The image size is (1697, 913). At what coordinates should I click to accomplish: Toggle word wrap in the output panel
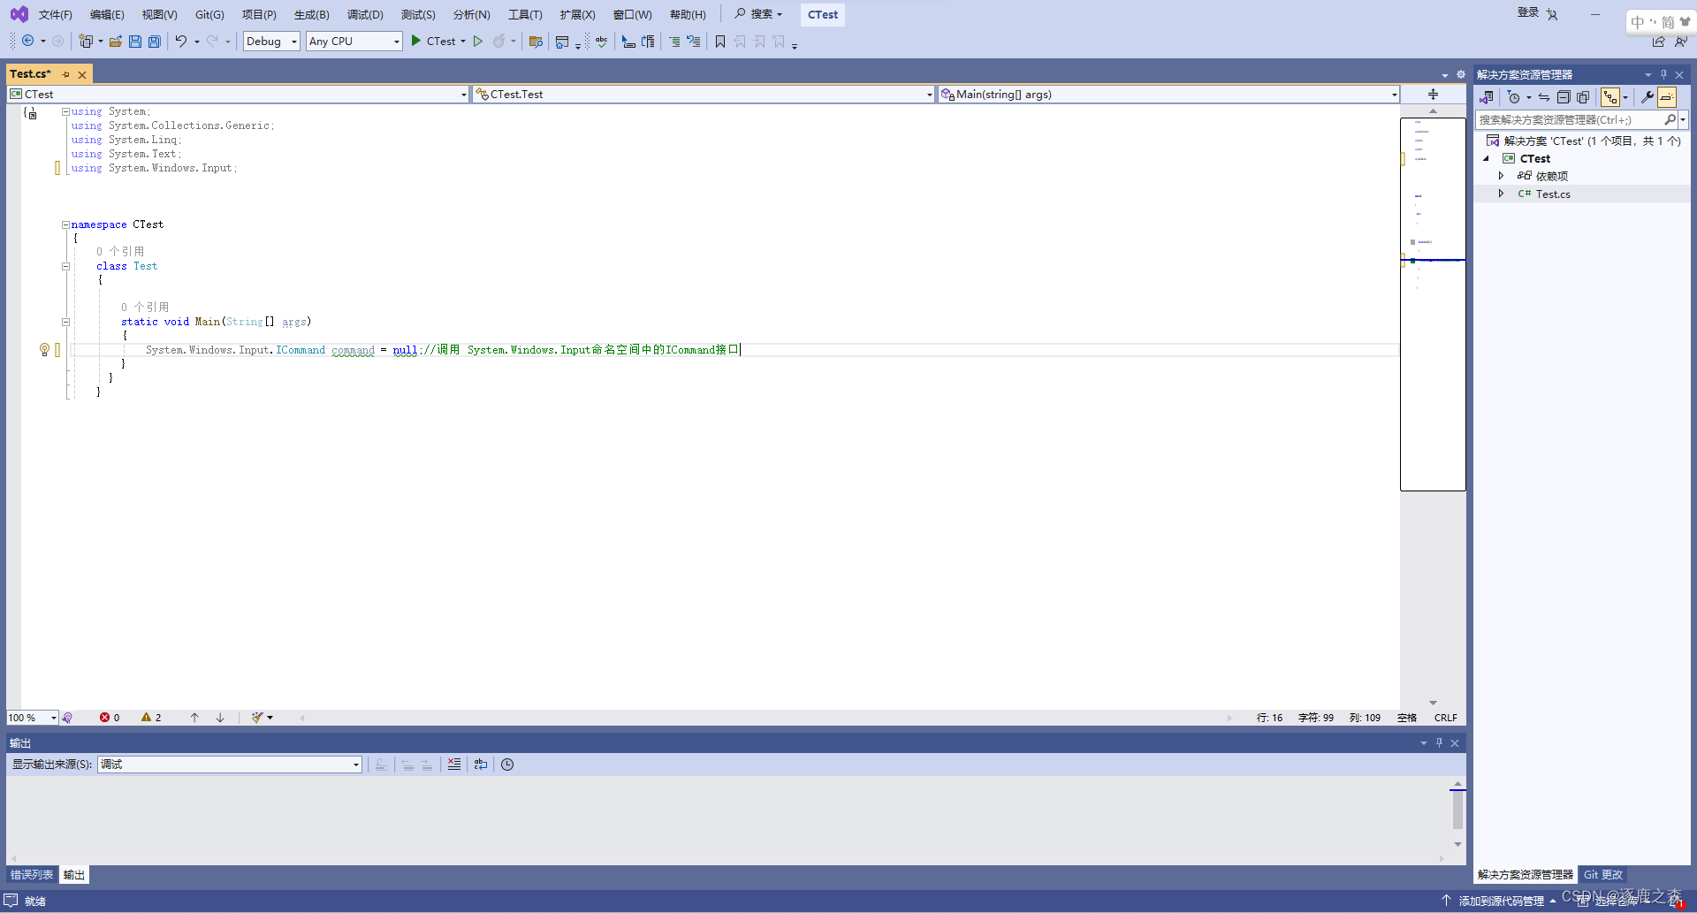click(x=481, y=765)
